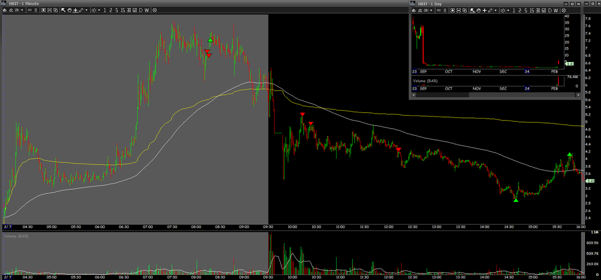Click clock time-range icon in 1 Minute toolbar
The image size is (601, 280).
(94, 10)
